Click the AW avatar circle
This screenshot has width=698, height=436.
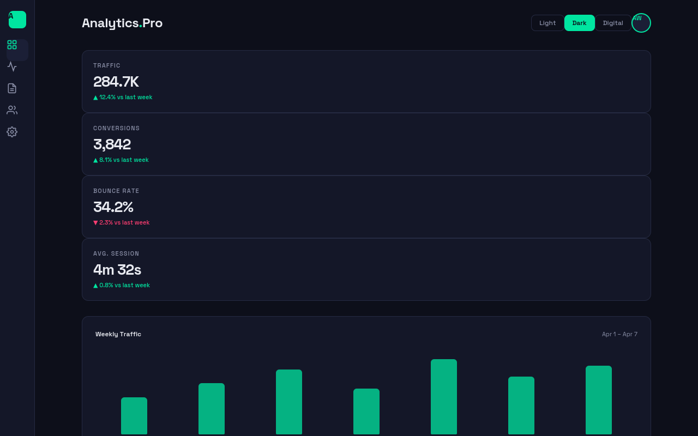tap(641, 22)
